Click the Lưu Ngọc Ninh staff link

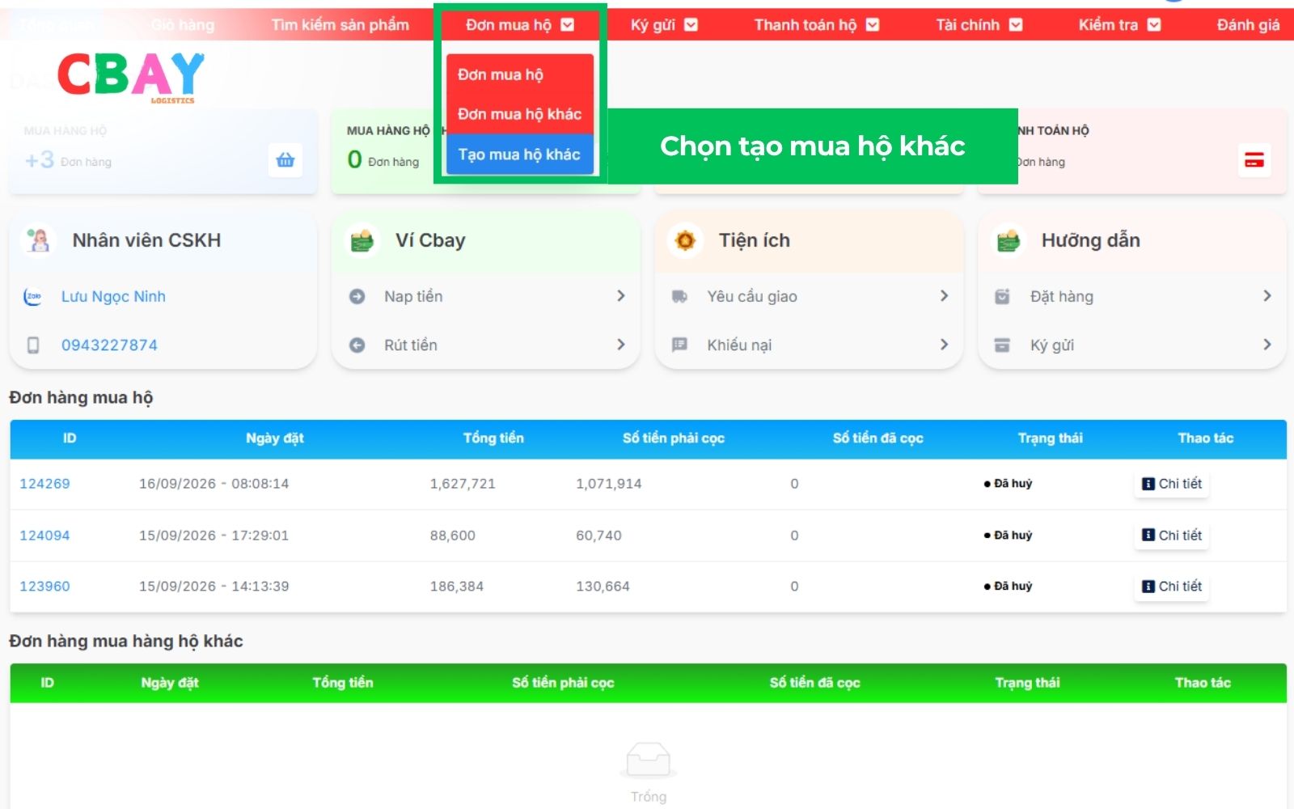click(x=113, y=297)
